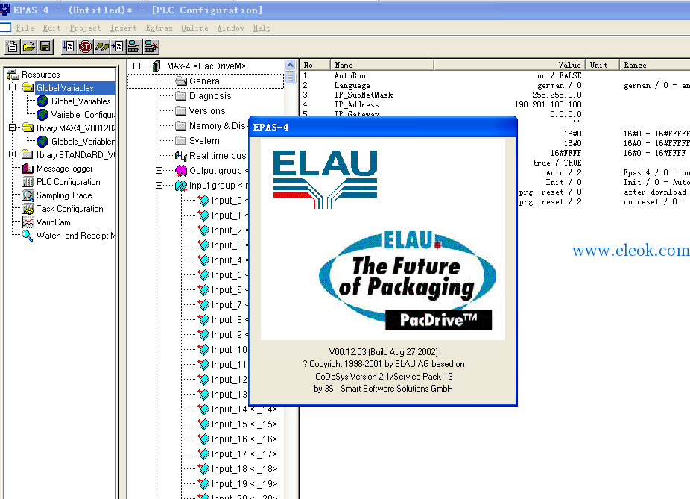Open the Insert menu

(x=123, y=28)
